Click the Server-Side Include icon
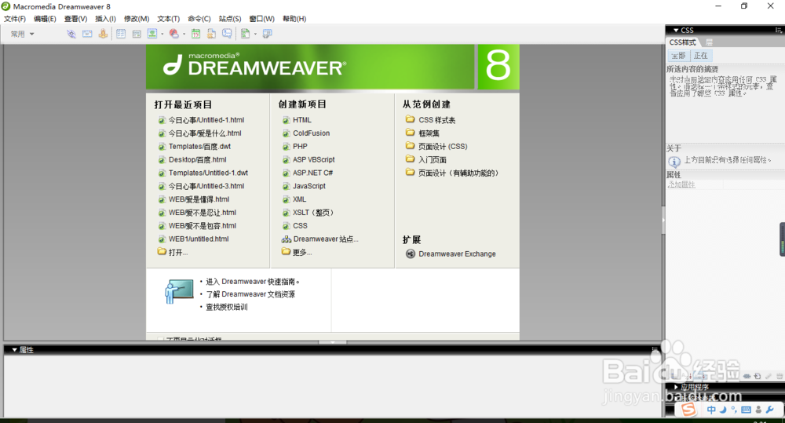Screen dimensions: 785x423 point(211,34)
